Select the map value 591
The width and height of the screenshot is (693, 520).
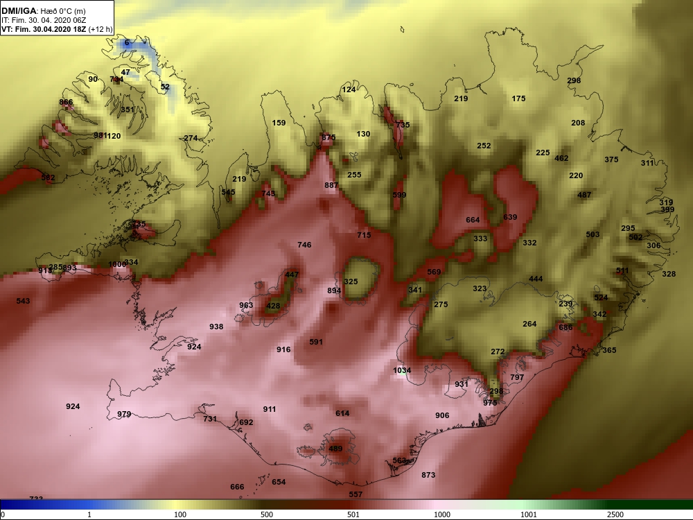316,342
